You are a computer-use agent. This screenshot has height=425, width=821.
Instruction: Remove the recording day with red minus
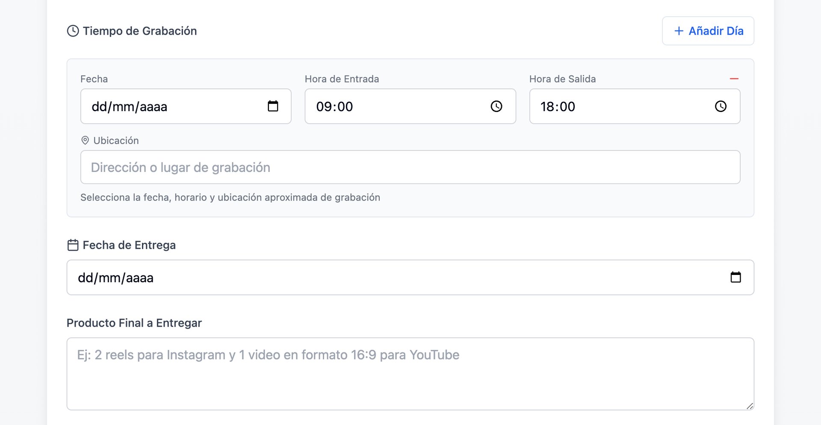(x=734, y=79)
